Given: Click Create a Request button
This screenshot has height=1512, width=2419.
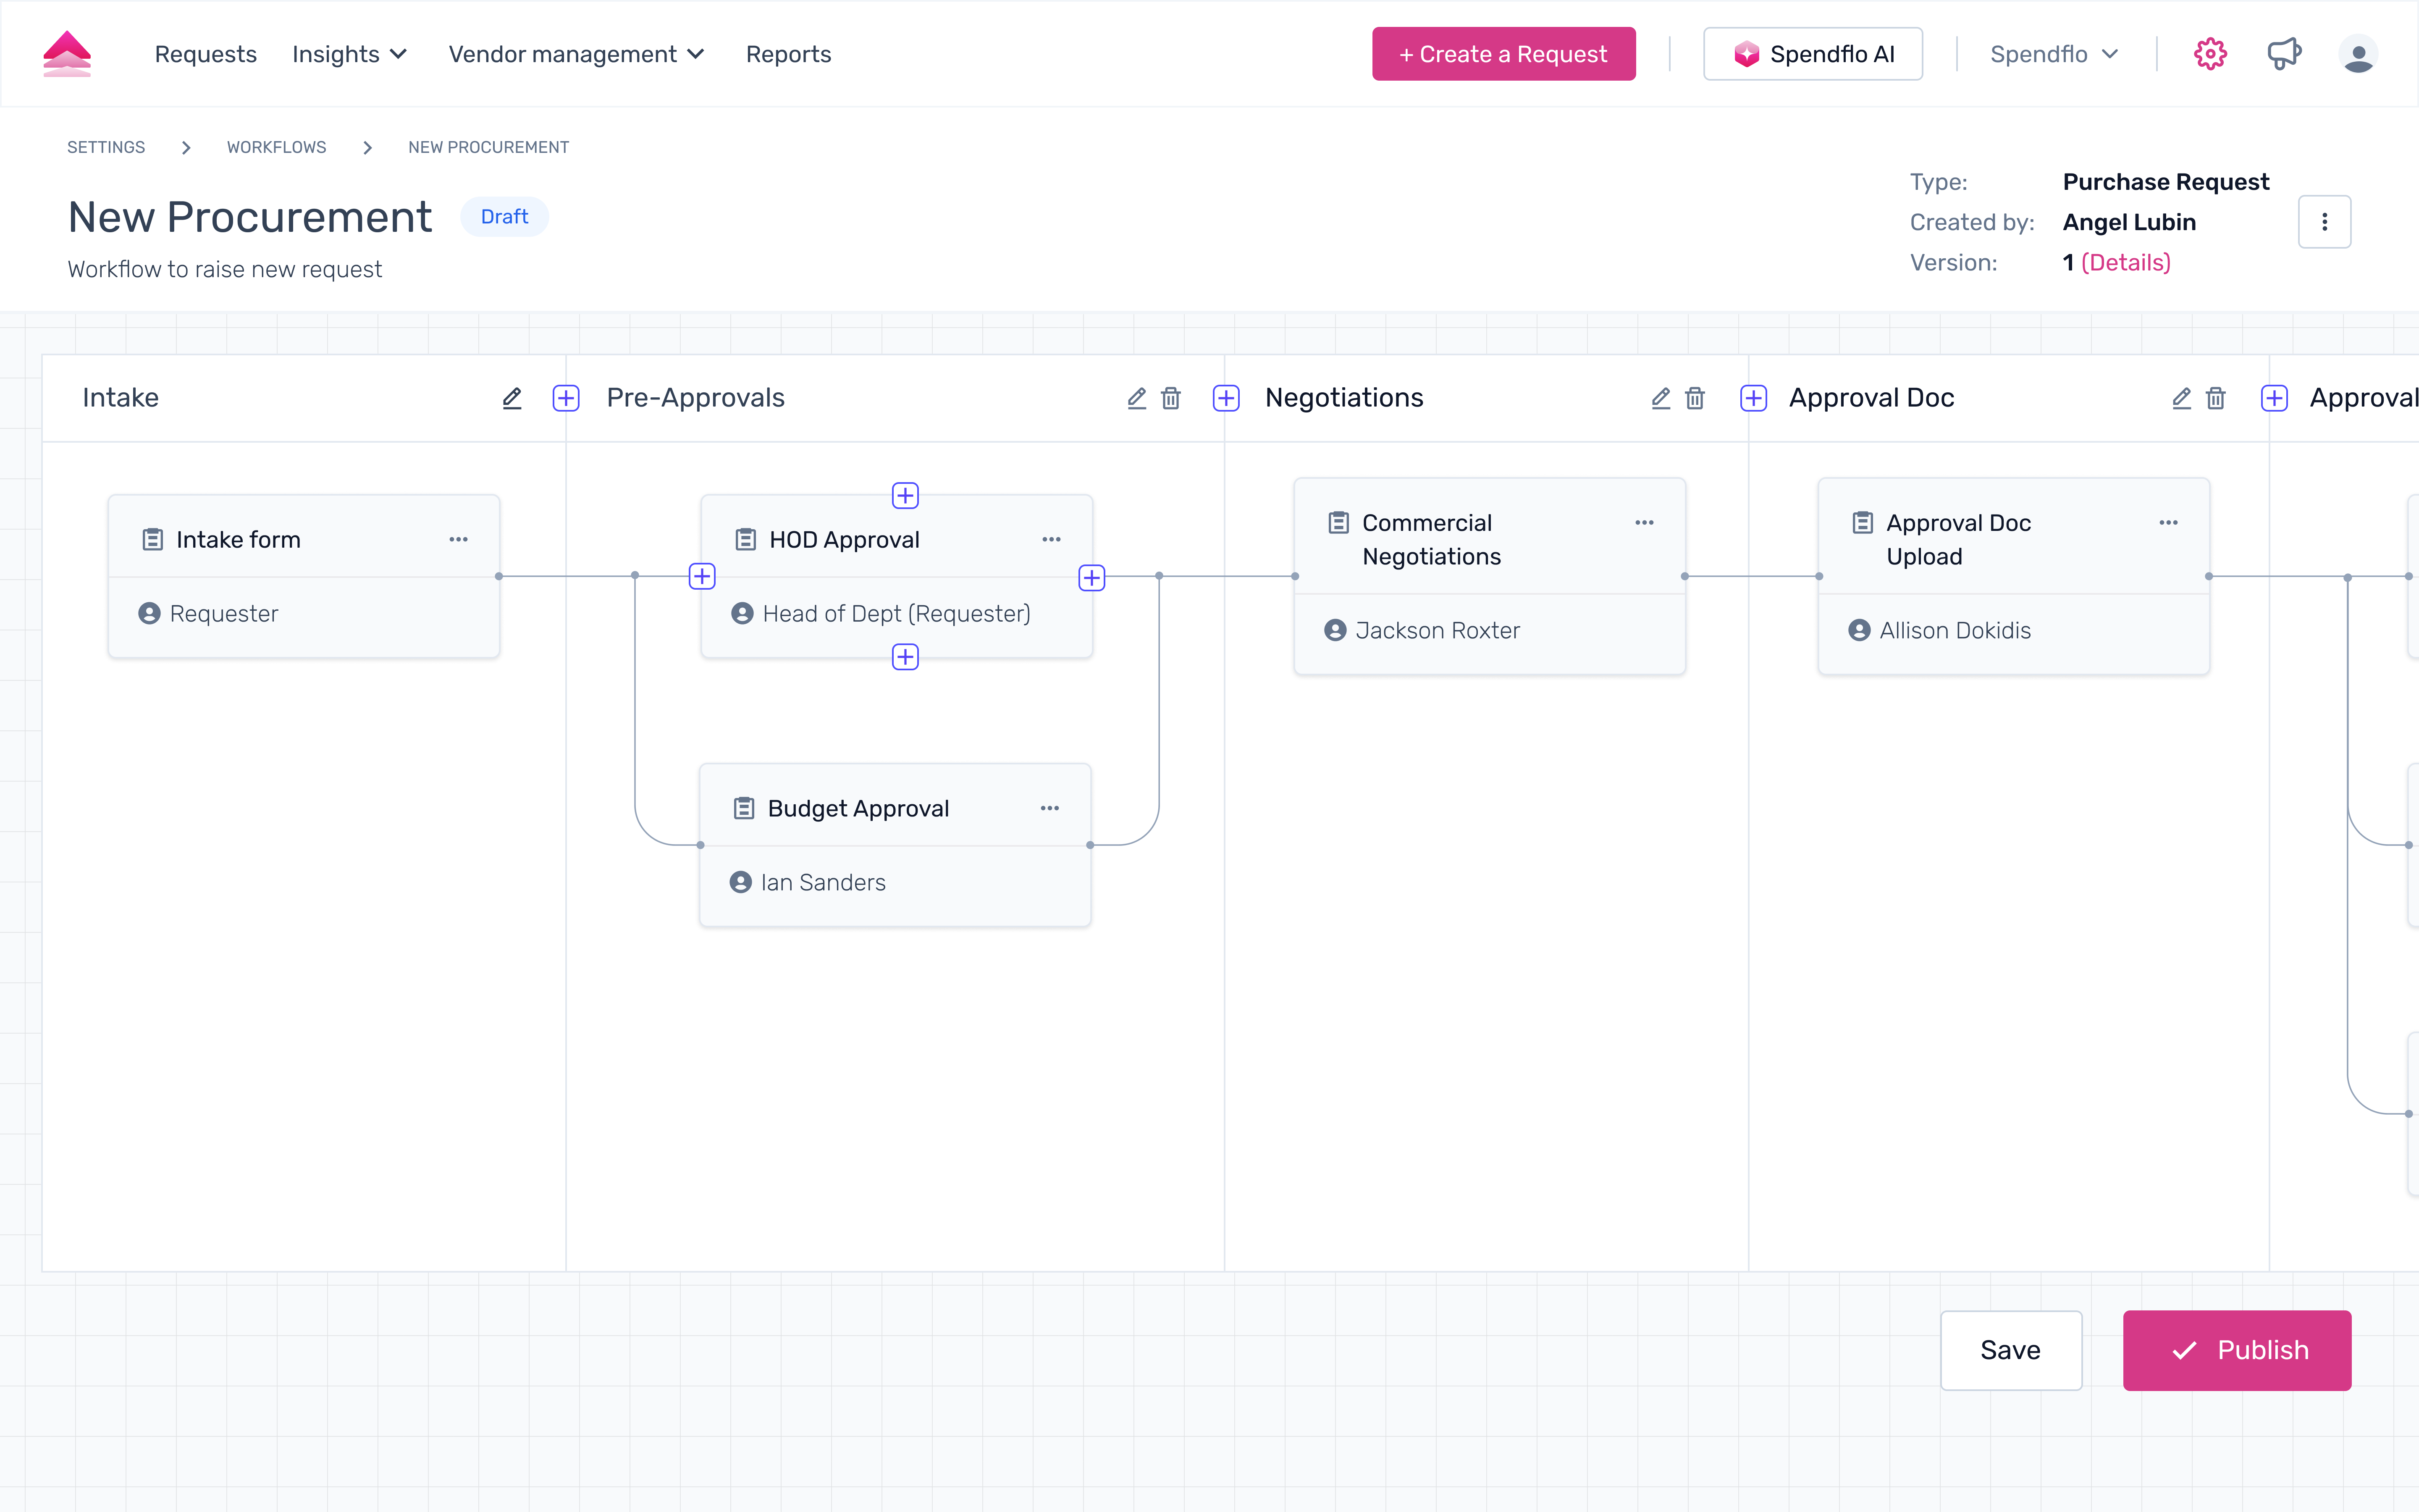Looking at the screenshot, I should click(x=1503, y=54).
